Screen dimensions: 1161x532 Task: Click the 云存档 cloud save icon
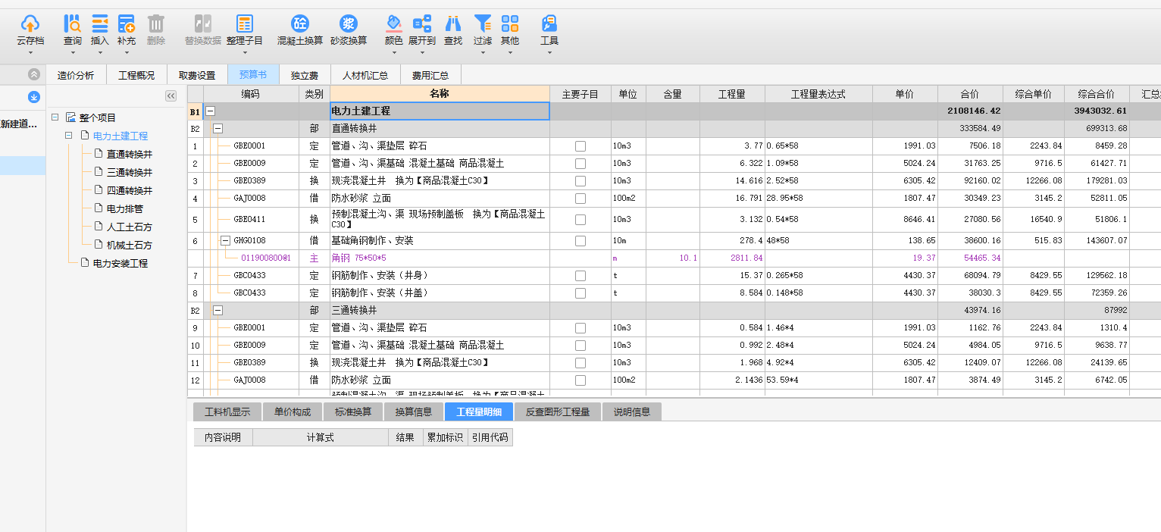tap(30, 23)
